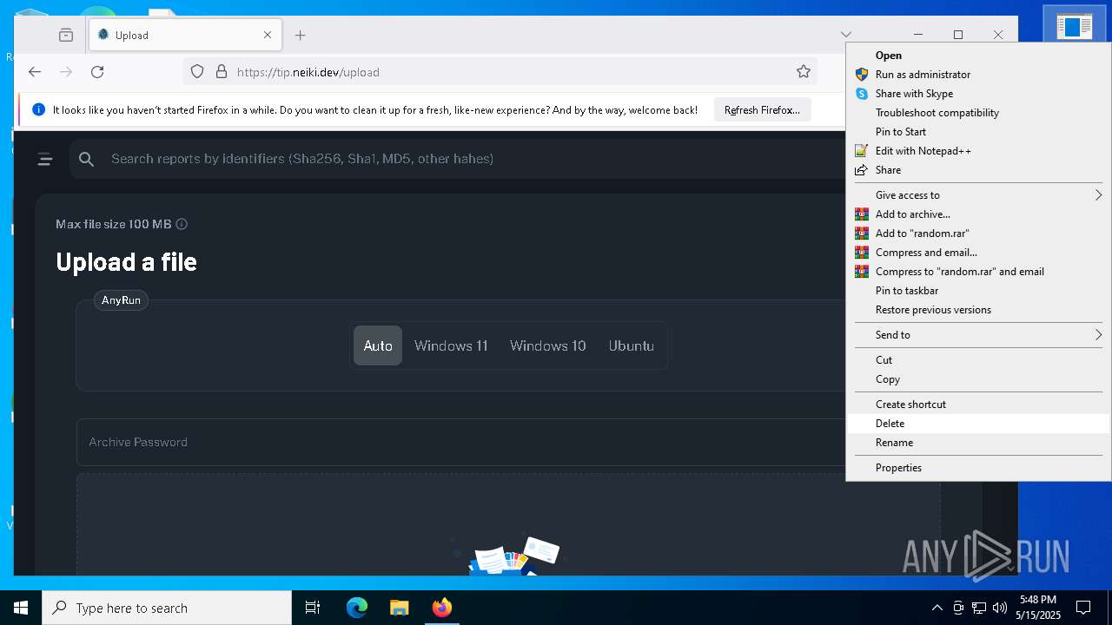Select the Auto OS option
1112x625 pixels.
[x=378, y=345]
